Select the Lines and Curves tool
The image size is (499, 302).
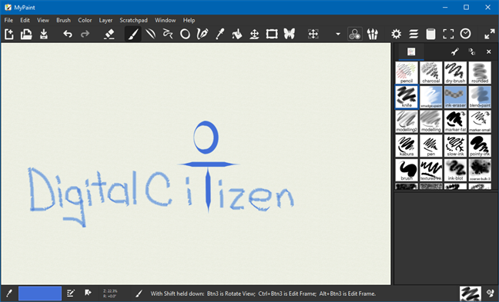(x=150, y=34)
